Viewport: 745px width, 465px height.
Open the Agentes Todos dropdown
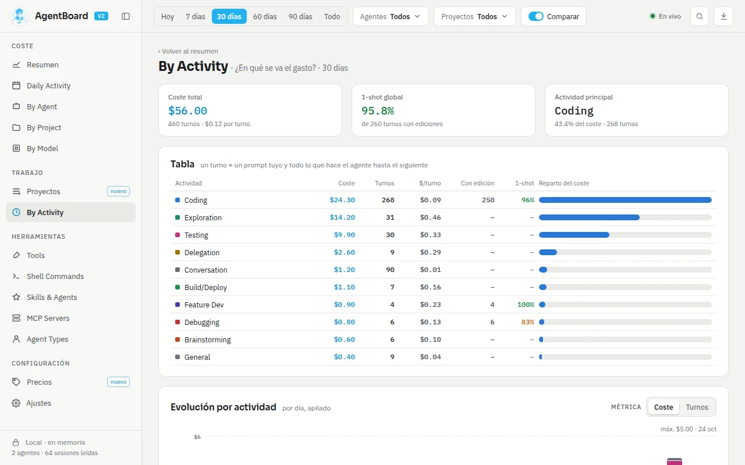click(391, 16)
